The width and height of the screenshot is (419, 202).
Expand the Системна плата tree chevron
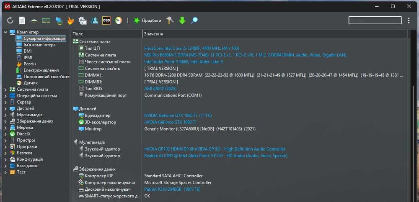click(5, 89)
